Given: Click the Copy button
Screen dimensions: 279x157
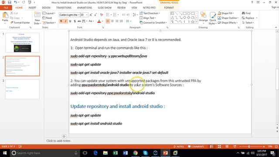Looking at the screenshot, I should coord(15,18).
